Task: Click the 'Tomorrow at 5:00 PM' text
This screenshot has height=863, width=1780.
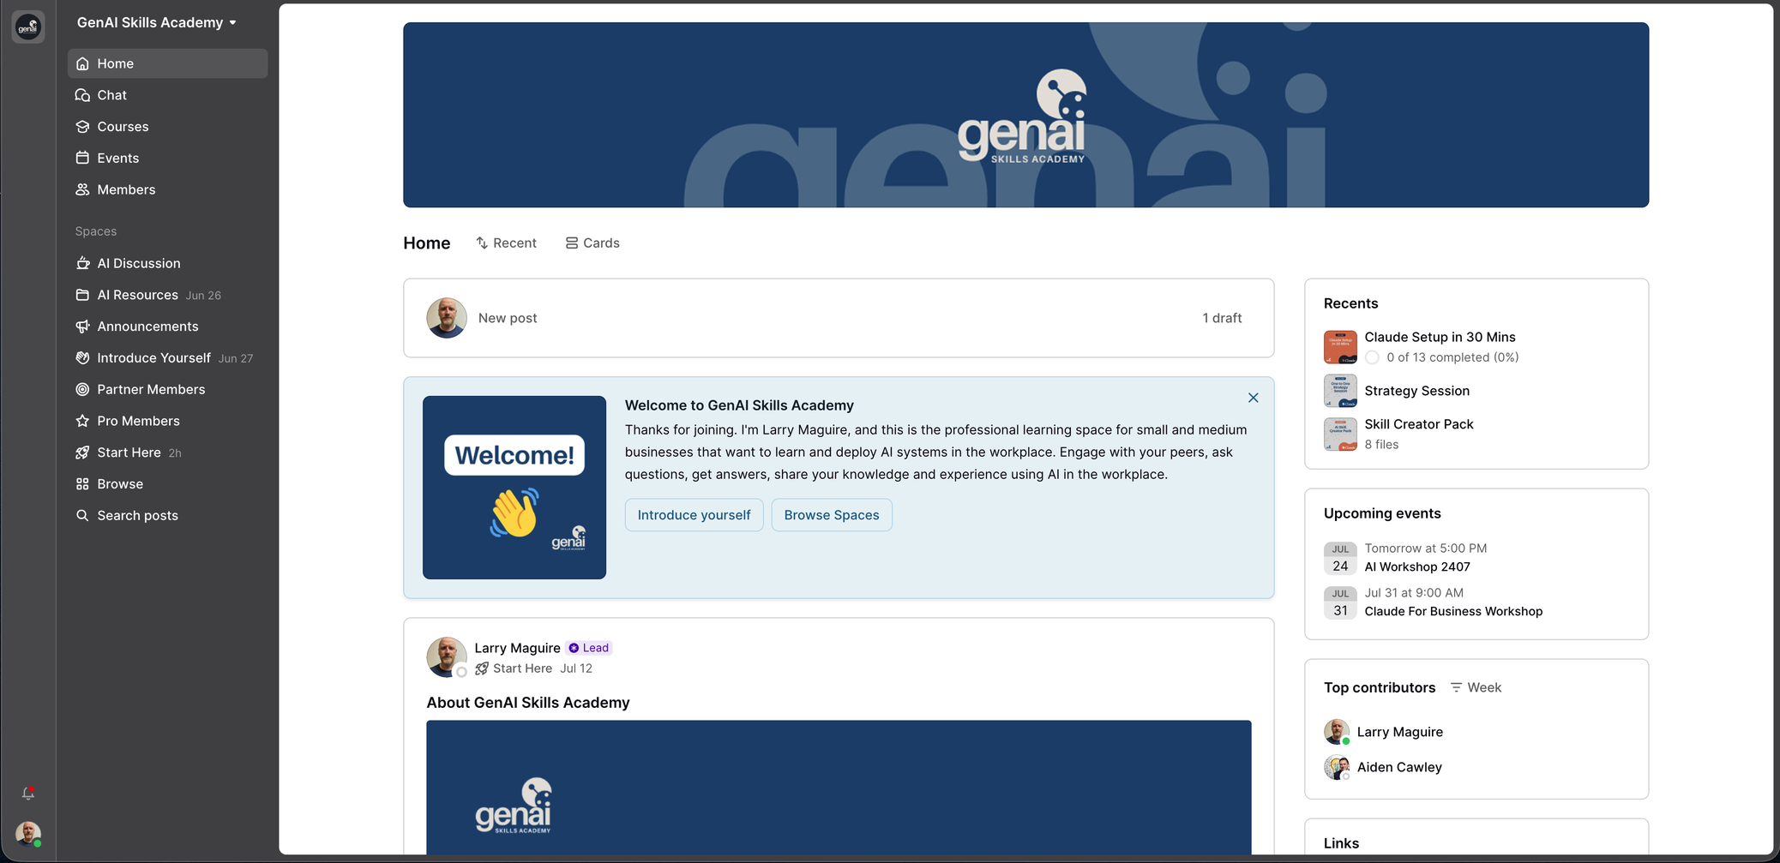Action: pos(1426,548)
